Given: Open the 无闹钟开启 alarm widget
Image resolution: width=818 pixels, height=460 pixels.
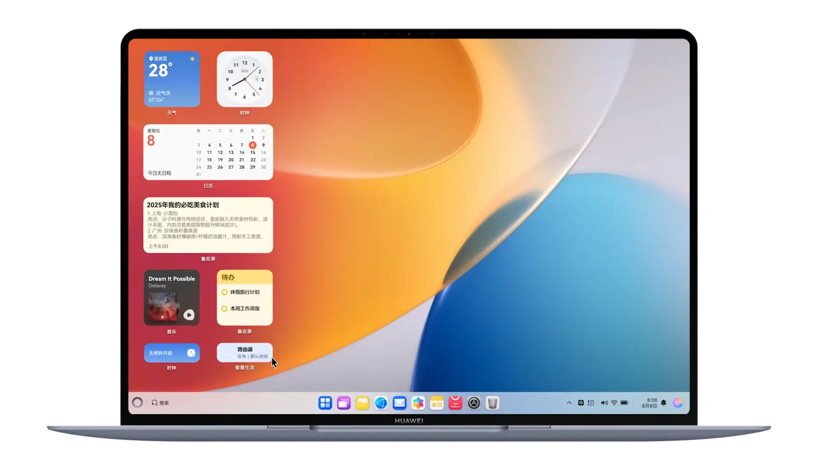Looking at the screenshot, I should click(x=172, y=353).
